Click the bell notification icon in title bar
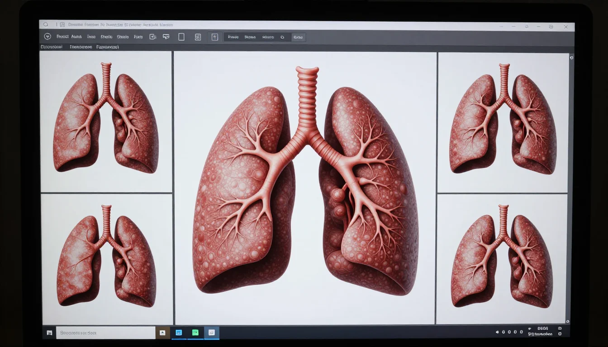The width and height of the screenshot is (608, 347). click(x=527, y=27)
